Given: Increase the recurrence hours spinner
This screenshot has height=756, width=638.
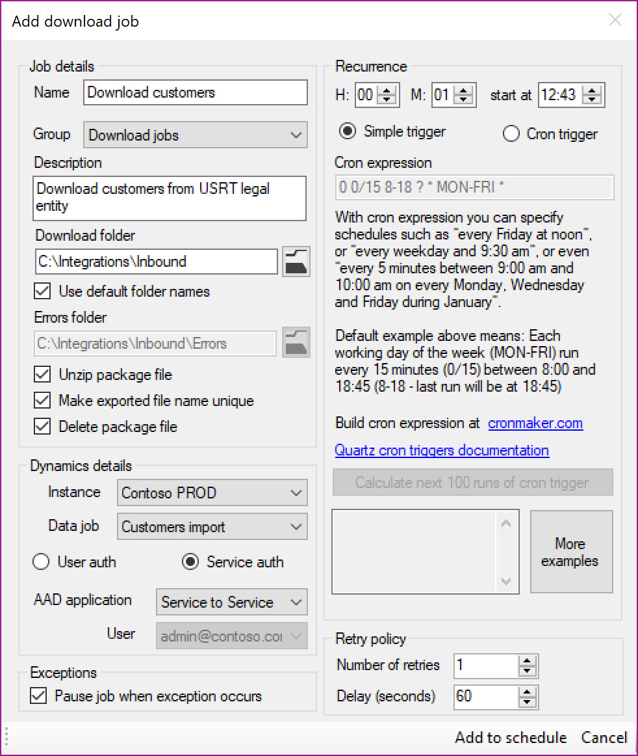Looking at the screenshot, I should 387,90.
